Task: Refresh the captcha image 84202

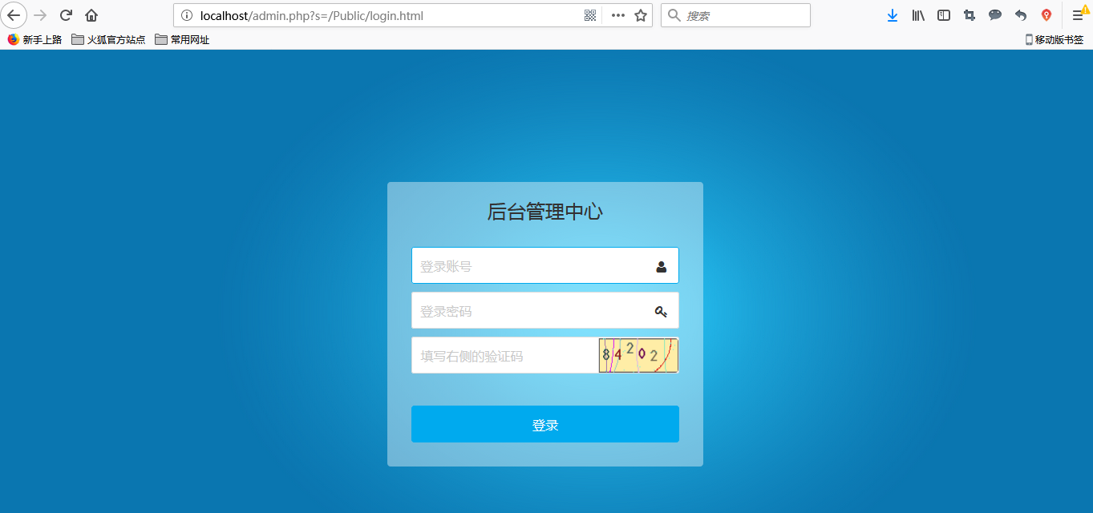Action: coord(639,355)
